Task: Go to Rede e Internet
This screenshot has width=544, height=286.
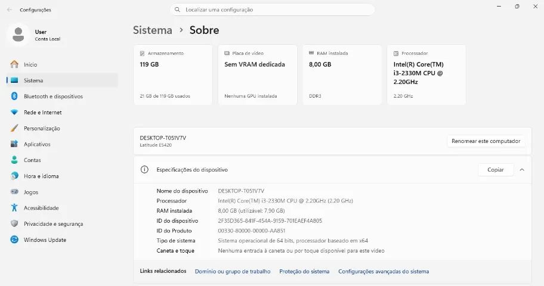Action: click(63, 112)
